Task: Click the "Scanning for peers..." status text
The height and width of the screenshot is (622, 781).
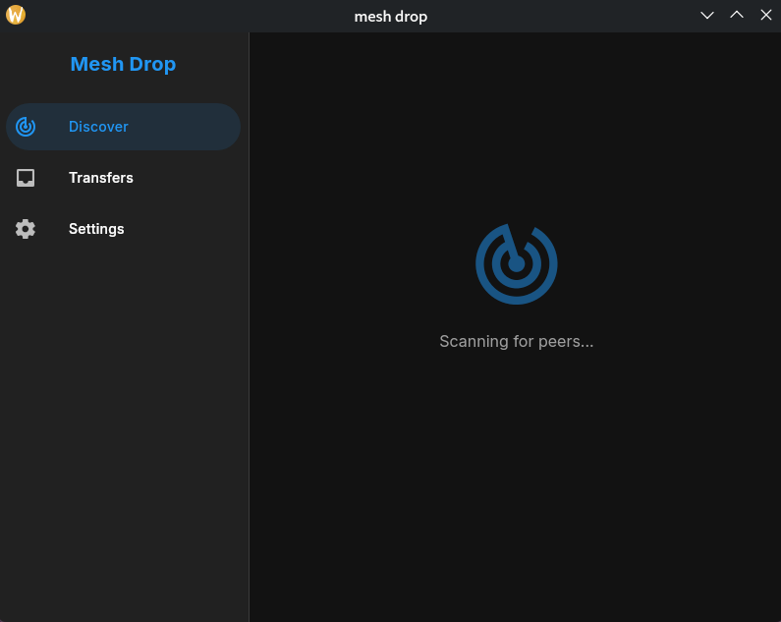Action: [516, 342]
